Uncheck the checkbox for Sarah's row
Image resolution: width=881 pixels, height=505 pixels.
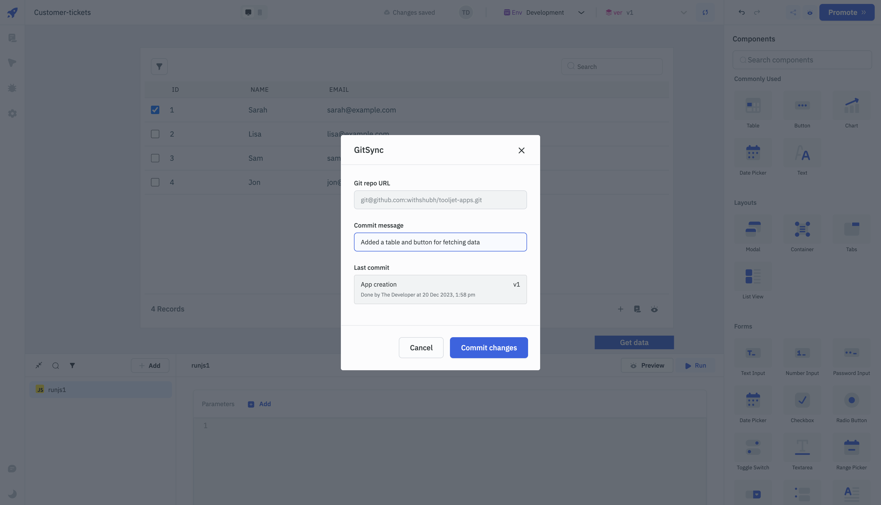155,110
